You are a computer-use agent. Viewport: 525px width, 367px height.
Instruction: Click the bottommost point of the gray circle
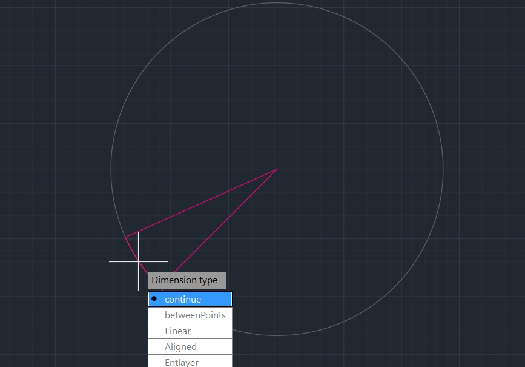(277, 335)
